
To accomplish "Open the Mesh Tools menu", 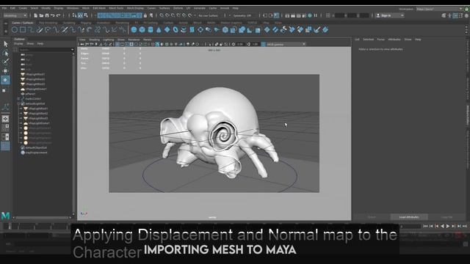I will click(116, 8).
